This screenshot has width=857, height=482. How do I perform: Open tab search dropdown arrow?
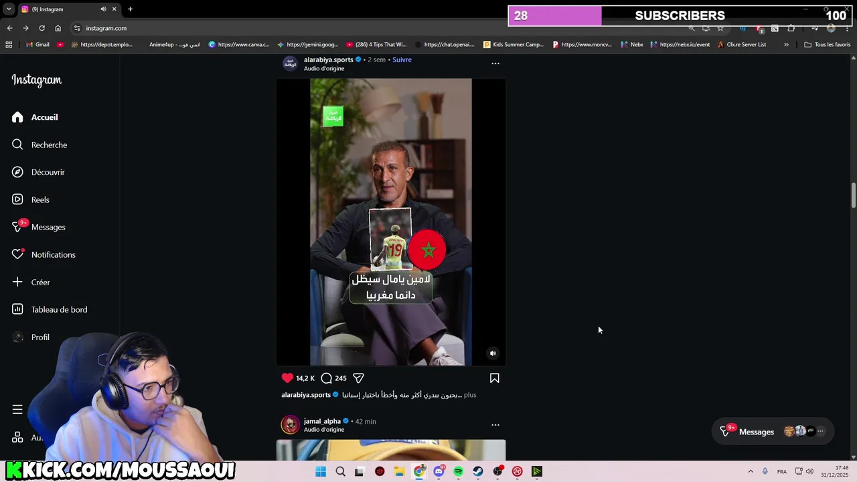click(9, 9)
